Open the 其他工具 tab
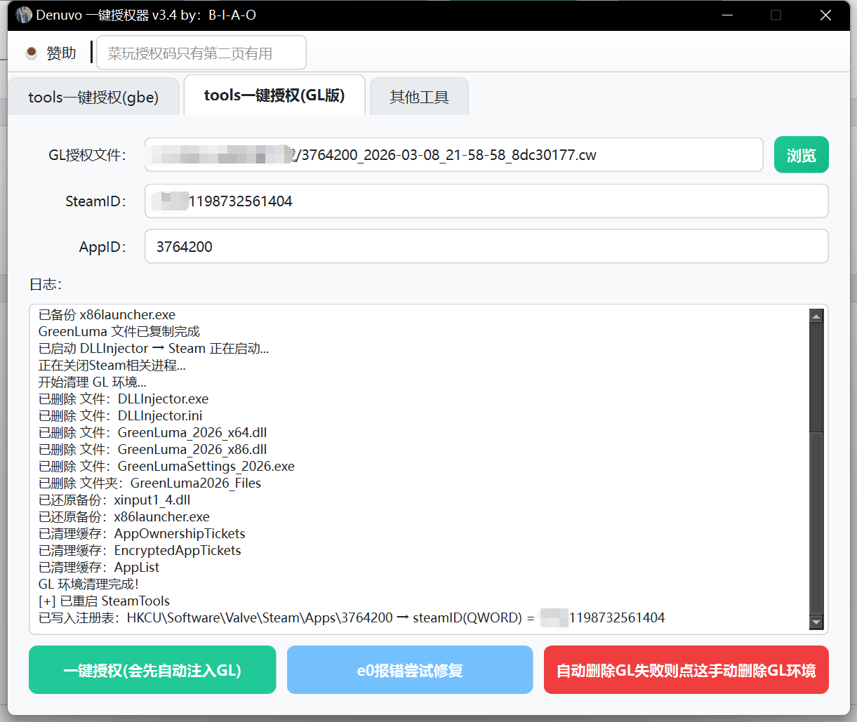857x722 pixels. [x=419, y=98]
